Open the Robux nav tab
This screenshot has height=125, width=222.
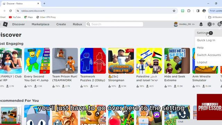click(77, 24)
